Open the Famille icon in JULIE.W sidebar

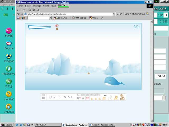(9, 31)
